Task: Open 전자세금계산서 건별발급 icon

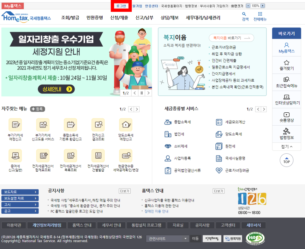Action: (x=98, y=156)
